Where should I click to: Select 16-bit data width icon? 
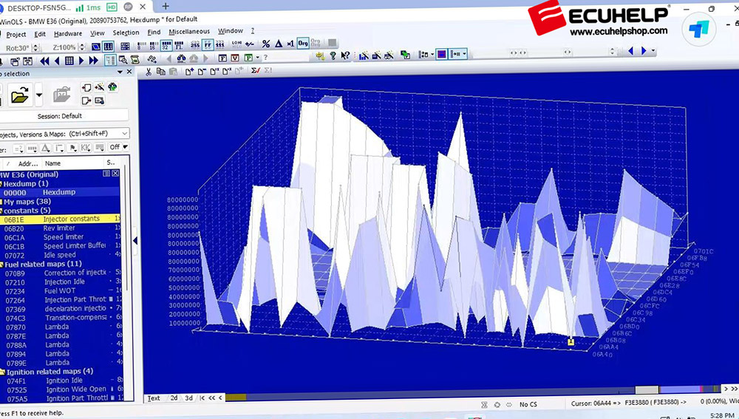click(153, 46)
